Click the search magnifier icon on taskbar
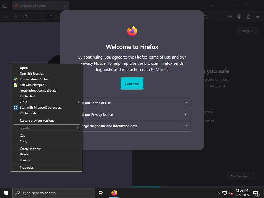Viewport: 264px width, 198px height. (18, 193)
